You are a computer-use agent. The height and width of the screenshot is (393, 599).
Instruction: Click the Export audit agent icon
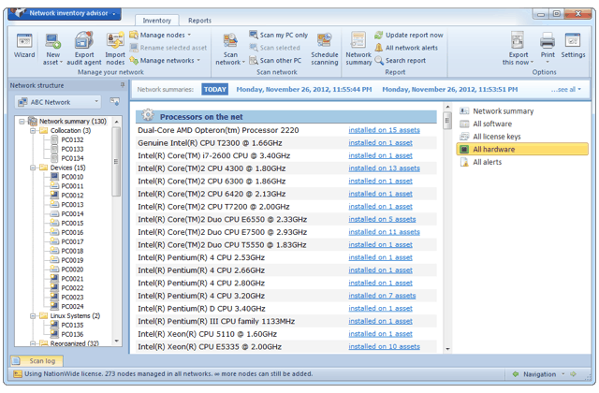pos(84,44)
